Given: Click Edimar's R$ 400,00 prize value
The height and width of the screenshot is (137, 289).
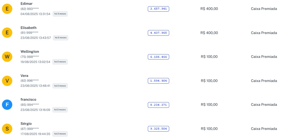Looking at the screenshot, I should coord(209,9).
